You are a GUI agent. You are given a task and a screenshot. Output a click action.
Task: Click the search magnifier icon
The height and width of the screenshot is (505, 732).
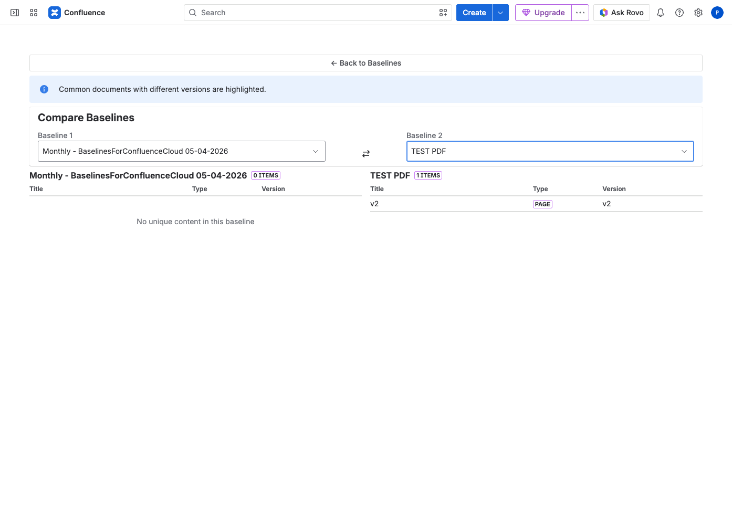(x=193, y=13)
